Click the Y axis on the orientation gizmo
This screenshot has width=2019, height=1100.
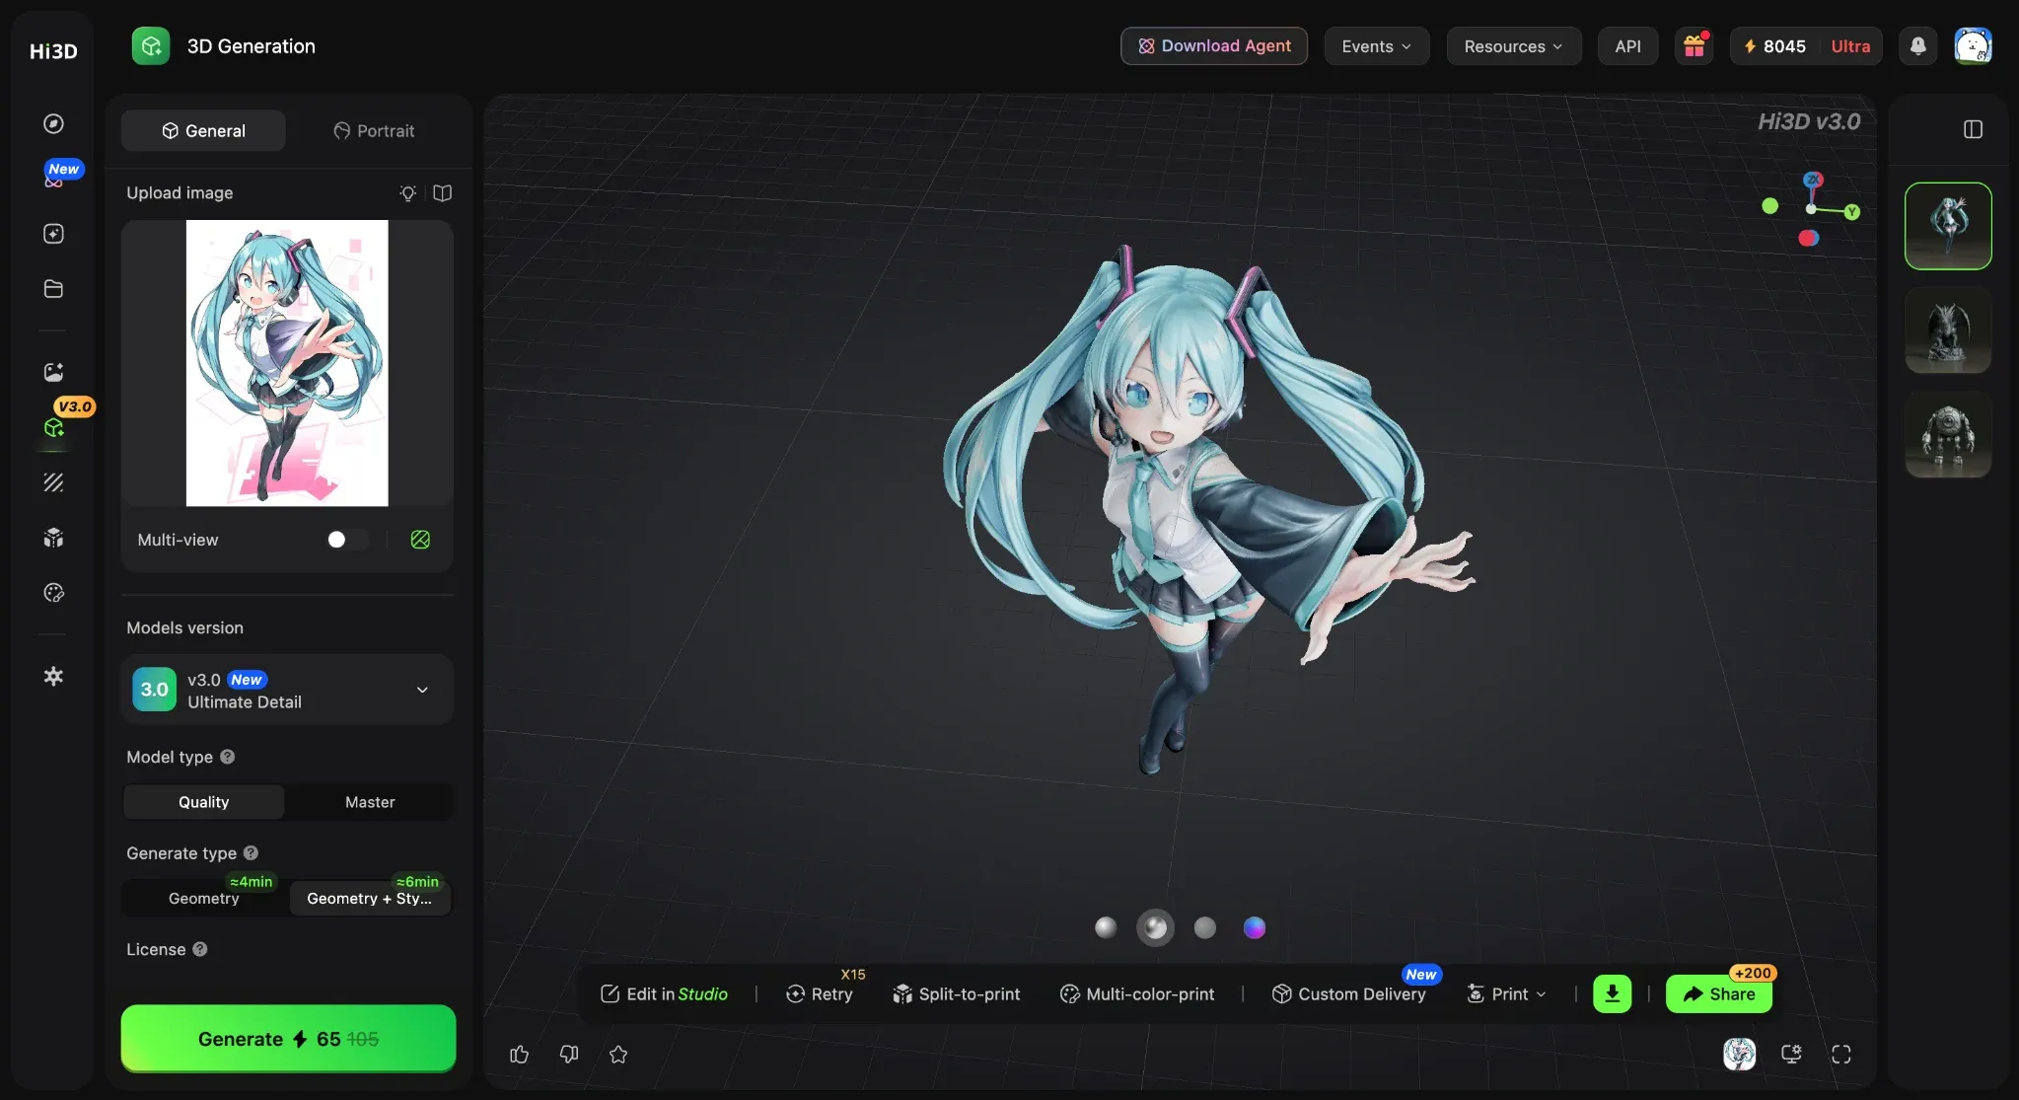coord(1852,212)
